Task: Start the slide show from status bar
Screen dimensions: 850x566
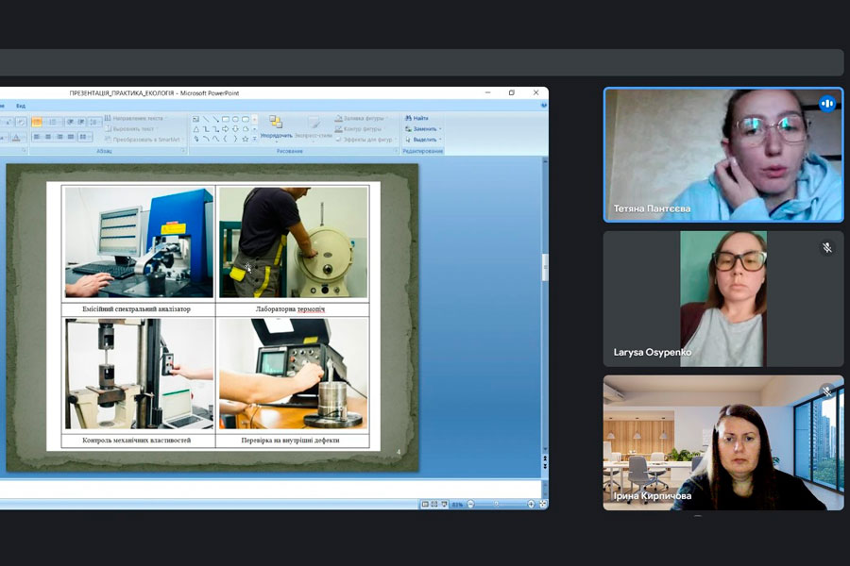Action: coord(443,504)
